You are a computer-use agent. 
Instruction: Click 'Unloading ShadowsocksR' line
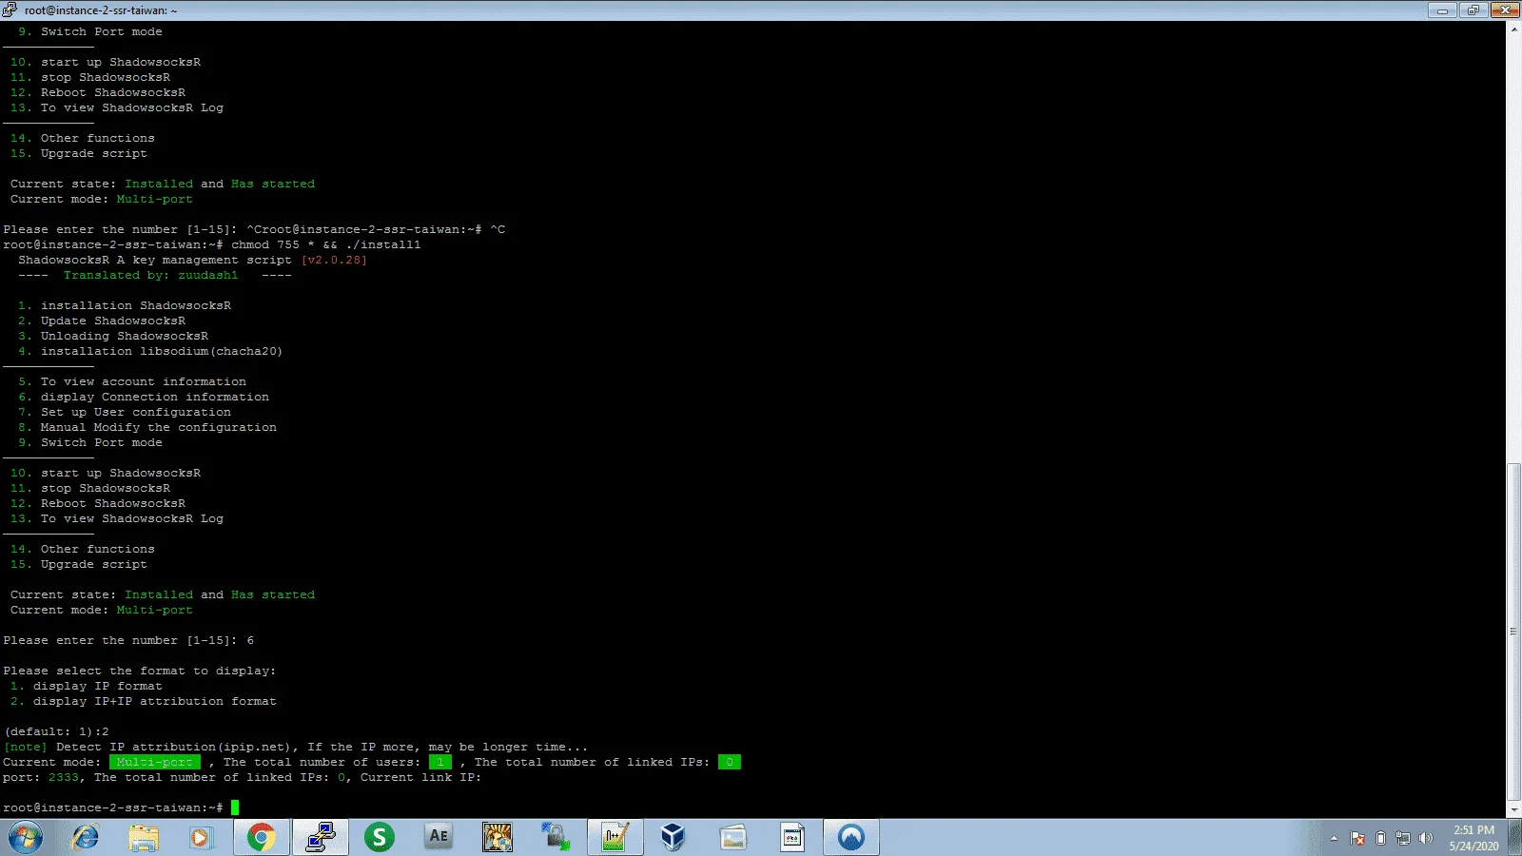point(125,336)
